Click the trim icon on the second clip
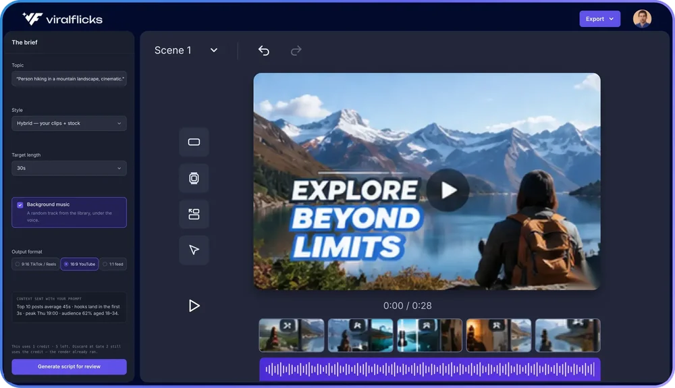 click(357, 326)
